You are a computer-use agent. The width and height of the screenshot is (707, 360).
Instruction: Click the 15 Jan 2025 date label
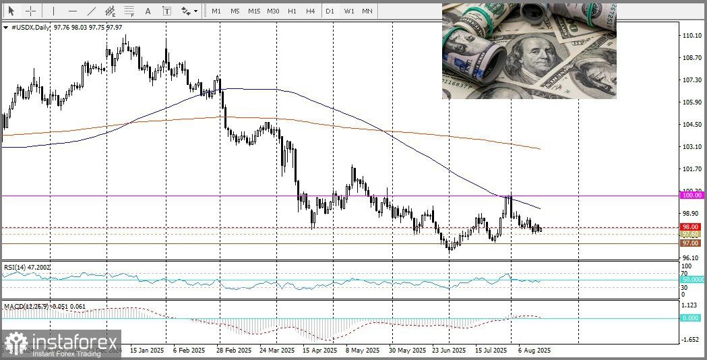pos(147,350)
